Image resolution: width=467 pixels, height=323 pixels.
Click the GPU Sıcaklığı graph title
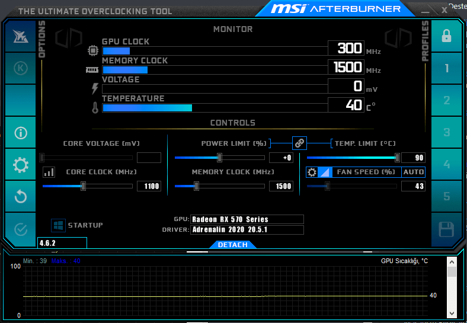[404, 261]
